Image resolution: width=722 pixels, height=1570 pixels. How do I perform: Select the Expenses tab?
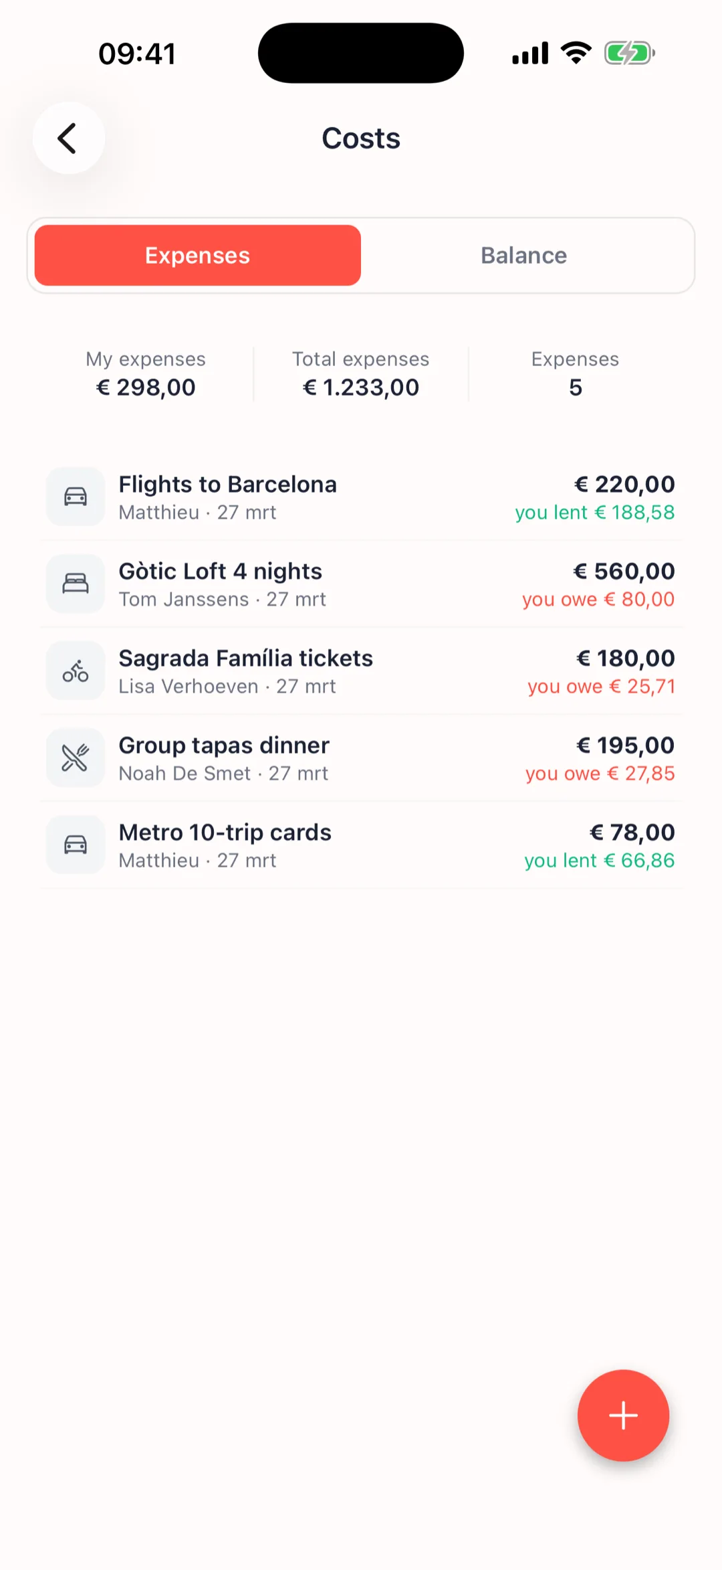[x=198, y=256]
